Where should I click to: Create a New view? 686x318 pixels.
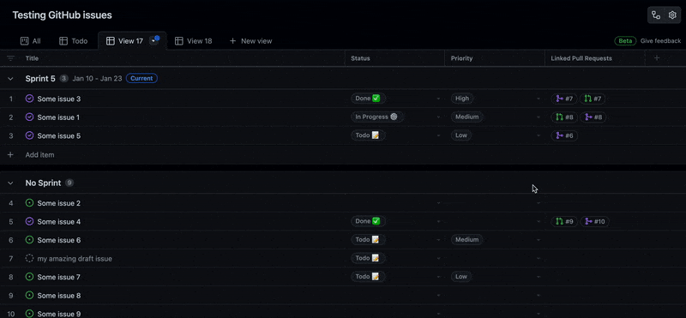coord(250,41)
